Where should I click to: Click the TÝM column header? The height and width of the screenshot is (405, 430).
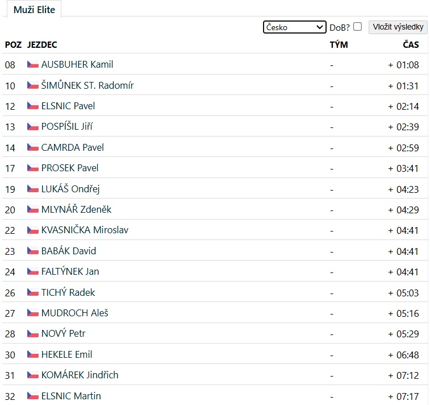(x=339, y=44)
